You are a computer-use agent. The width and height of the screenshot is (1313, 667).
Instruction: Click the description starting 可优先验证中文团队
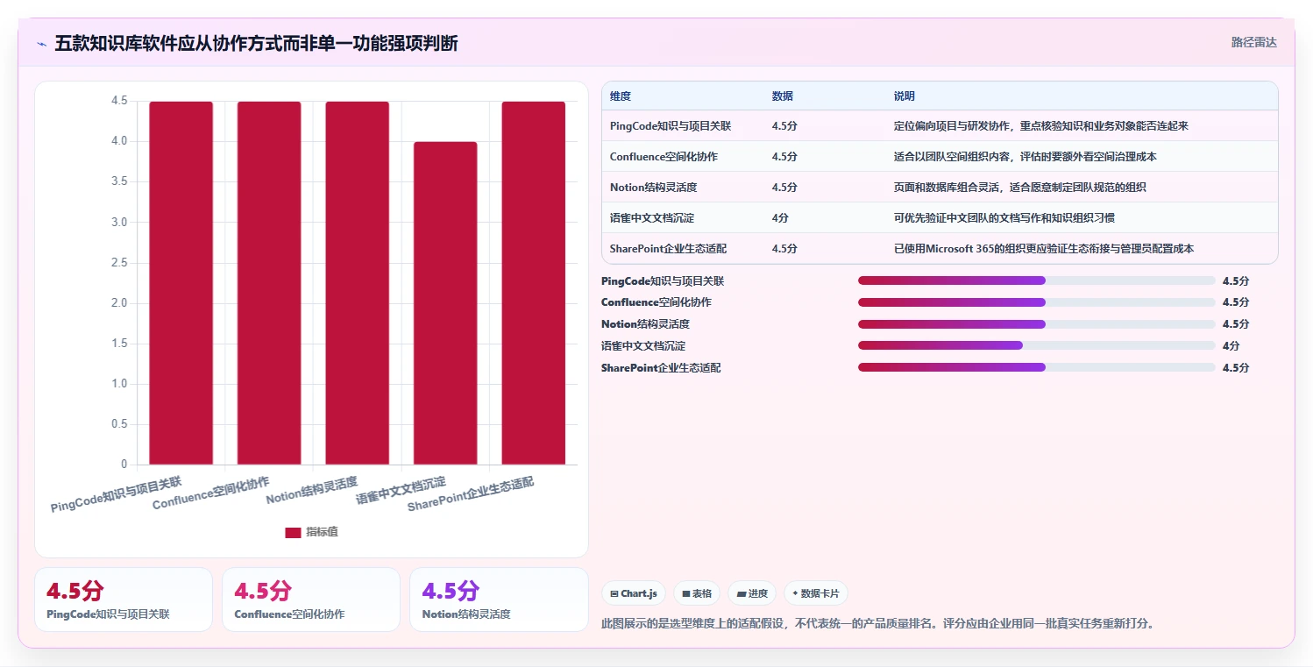(1004, 218)
